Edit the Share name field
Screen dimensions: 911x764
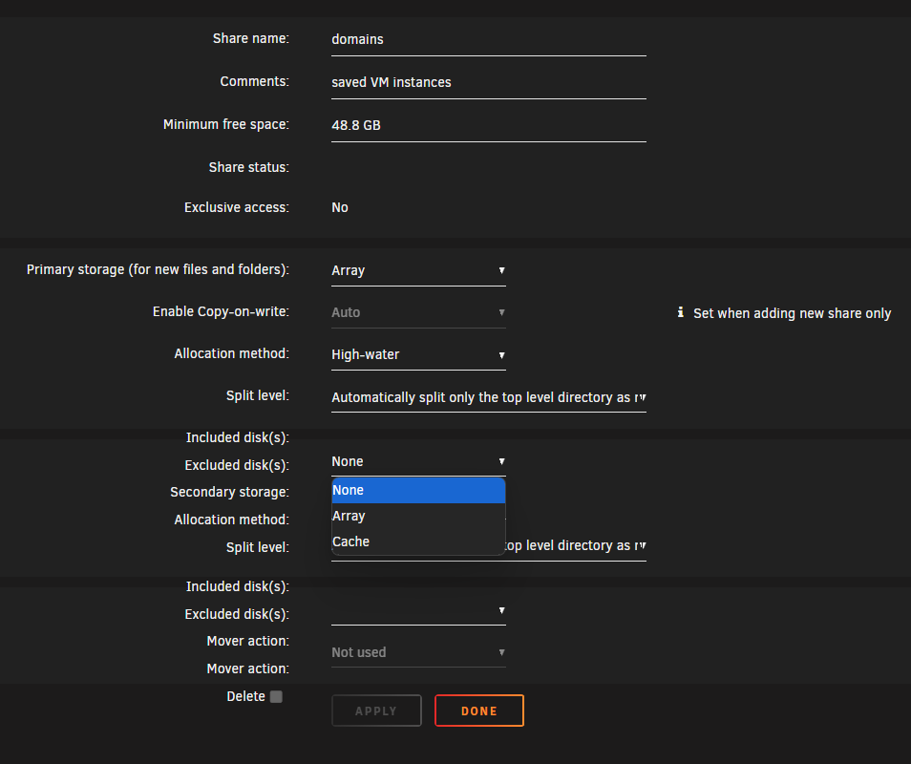(489, 39)
